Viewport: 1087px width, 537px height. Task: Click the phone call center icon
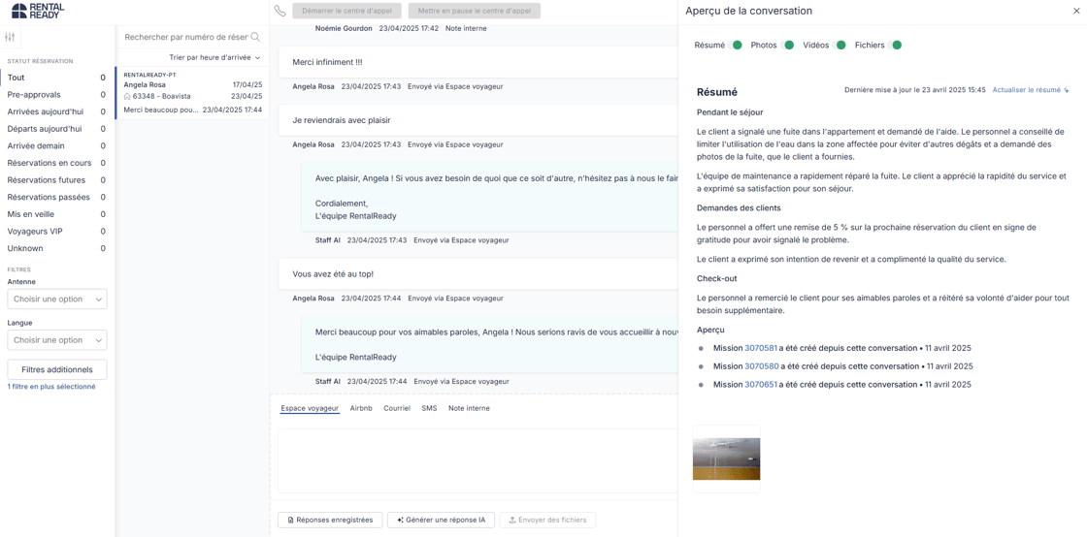pos(280,11)
